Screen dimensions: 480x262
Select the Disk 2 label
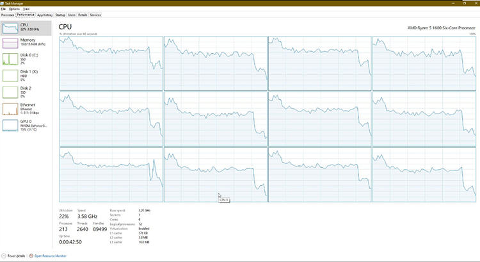(26, 88)
